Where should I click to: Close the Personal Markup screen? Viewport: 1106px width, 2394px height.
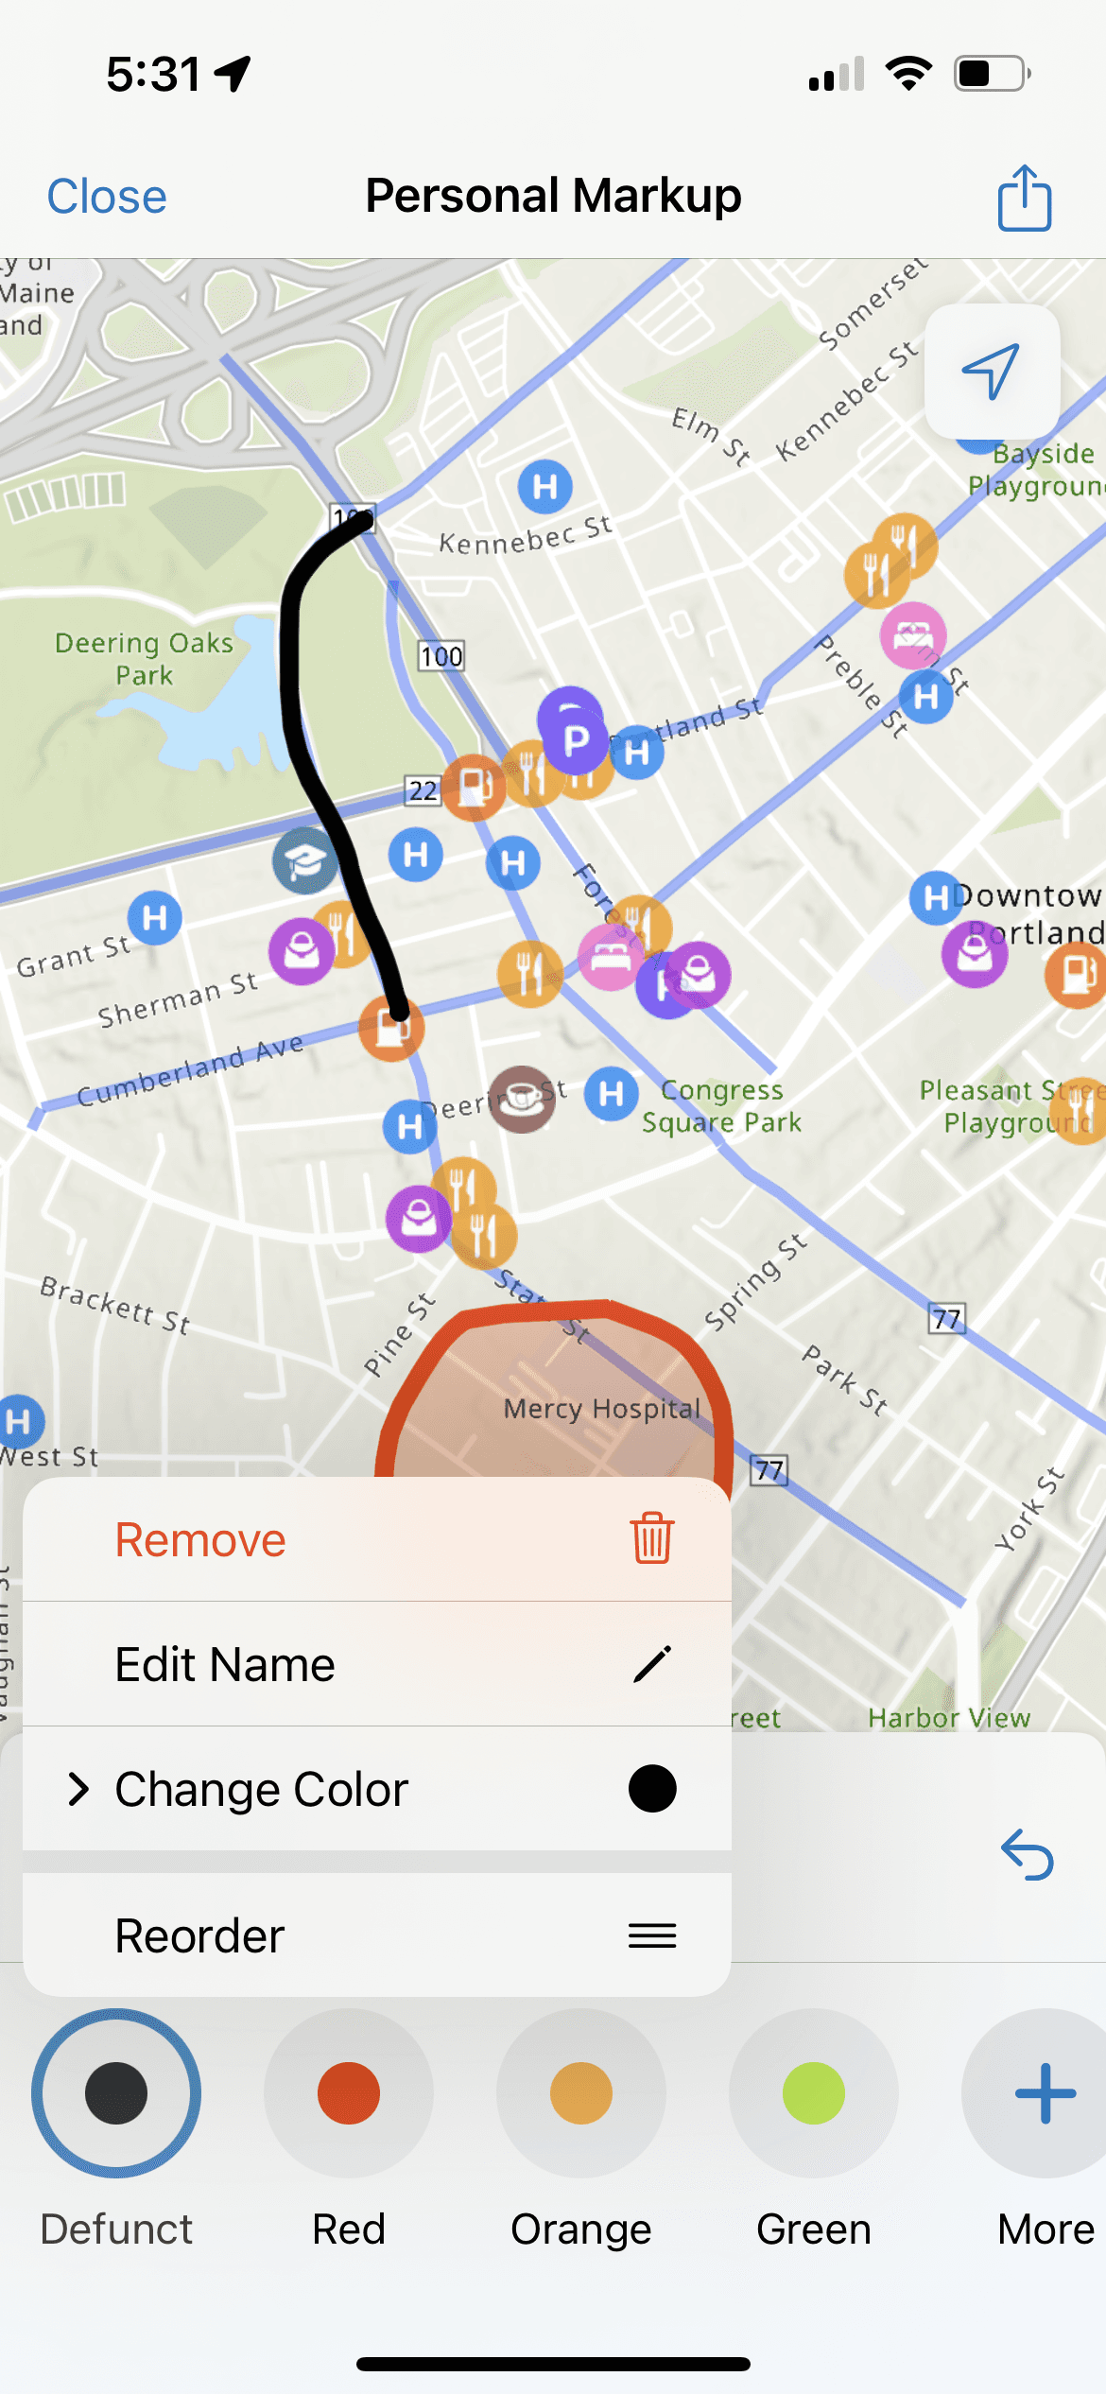(x=107, y=197)
